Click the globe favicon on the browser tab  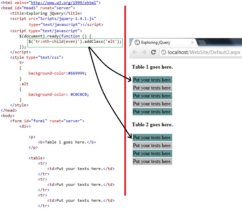[x=137, y=42]
